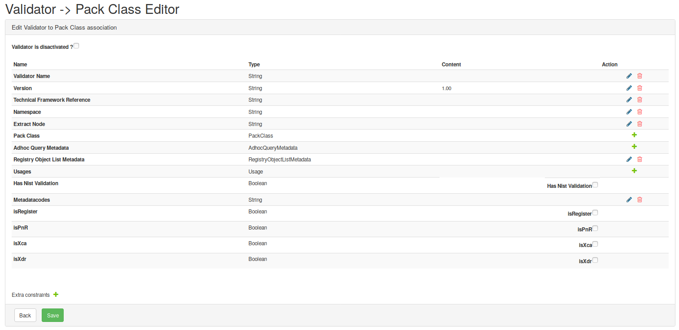Check the isRegister checkbox
Viewport: 679px width, 330px height.
[595, 213]
